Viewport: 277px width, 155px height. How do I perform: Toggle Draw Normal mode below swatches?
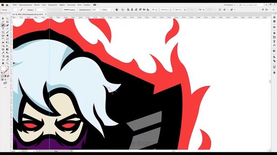(x=2, y=79)
